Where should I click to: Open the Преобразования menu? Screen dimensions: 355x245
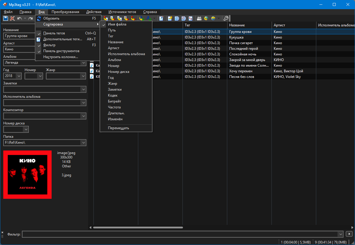pyautogui.click(x=65, y=12)
